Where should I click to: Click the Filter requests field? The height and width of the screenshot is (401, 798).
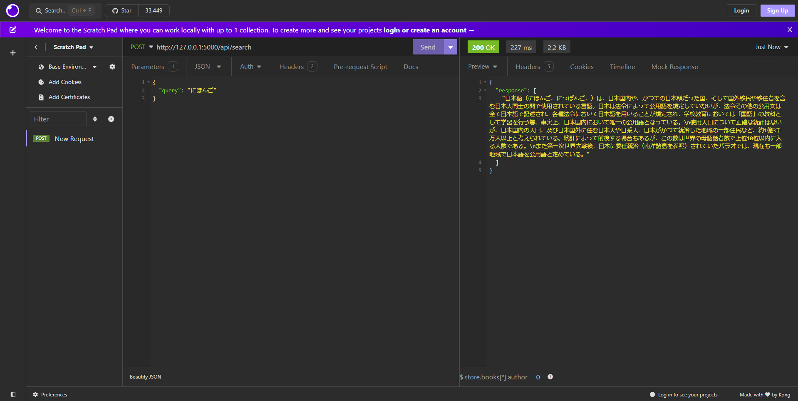click(58, 119)
